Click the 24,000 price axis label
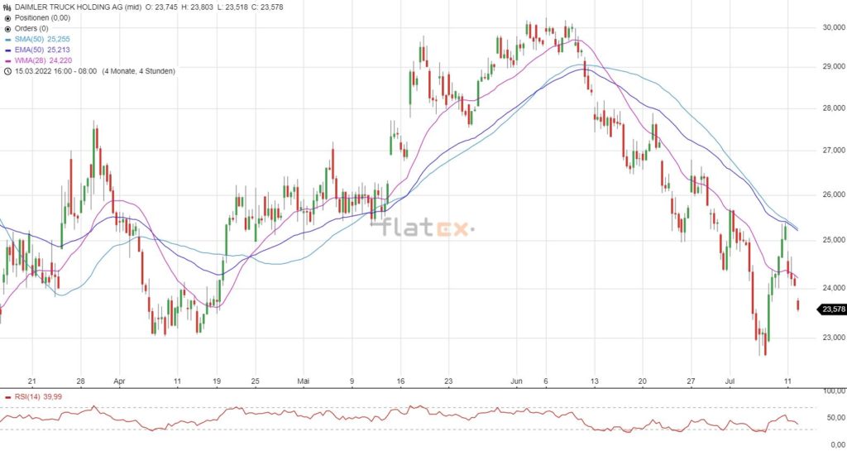This screenshot has width=847, height=451. [834, 288]
